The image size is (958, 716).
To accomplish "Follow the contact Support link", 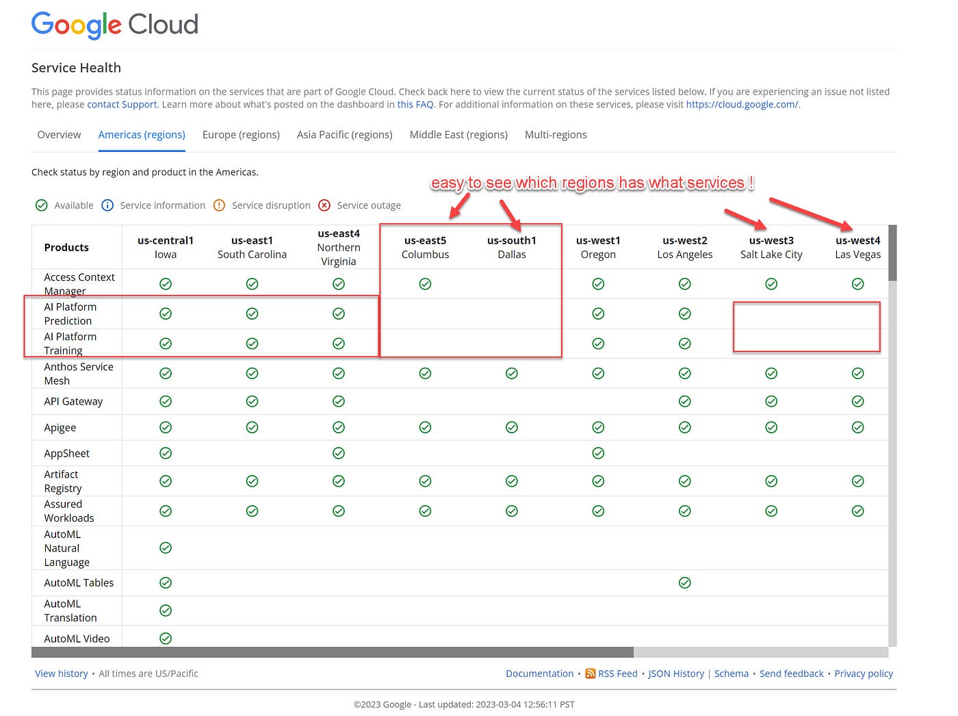I will click(x=122, y=105).
